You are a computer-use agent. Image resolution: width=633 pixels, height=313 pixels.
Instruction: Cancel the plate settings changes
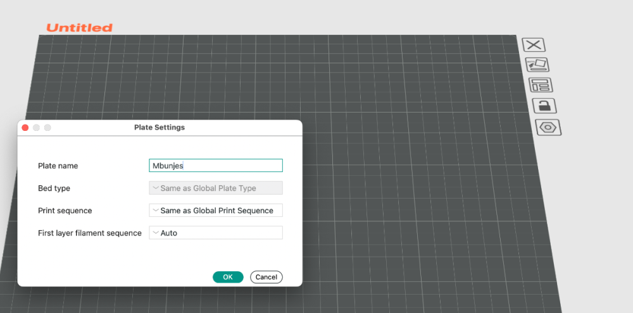point(266,277)
